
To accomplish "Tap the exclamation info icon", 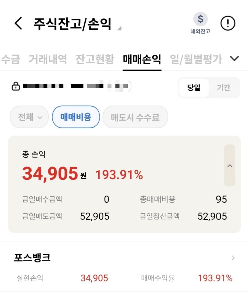I will pyautogui.click(x=228, y=23).
